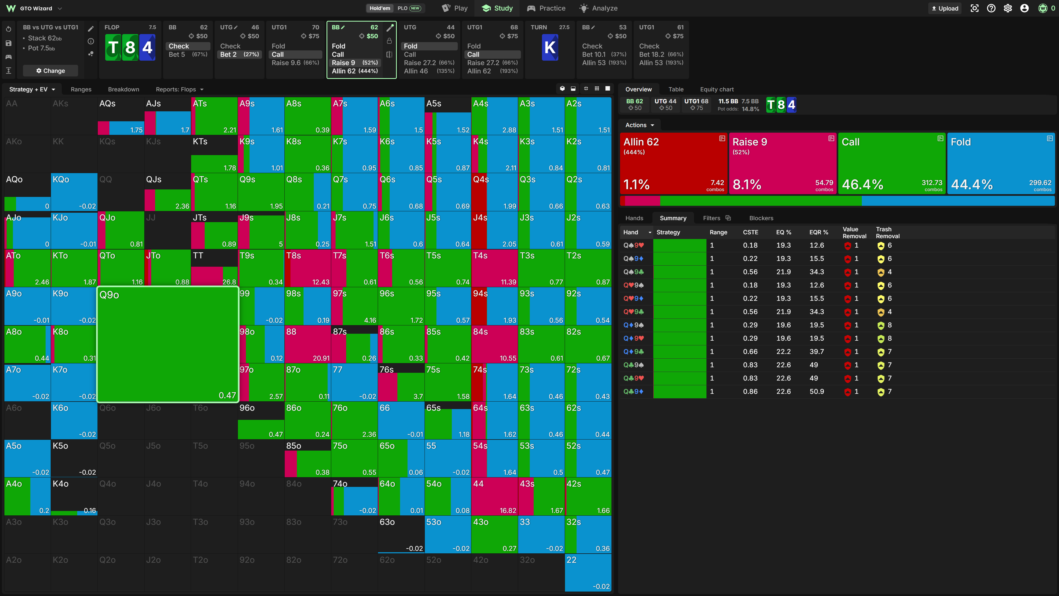This screenshot has height=596, width=1059.
Task: Open the Blockers tab
Action: (x=761, y=218)
